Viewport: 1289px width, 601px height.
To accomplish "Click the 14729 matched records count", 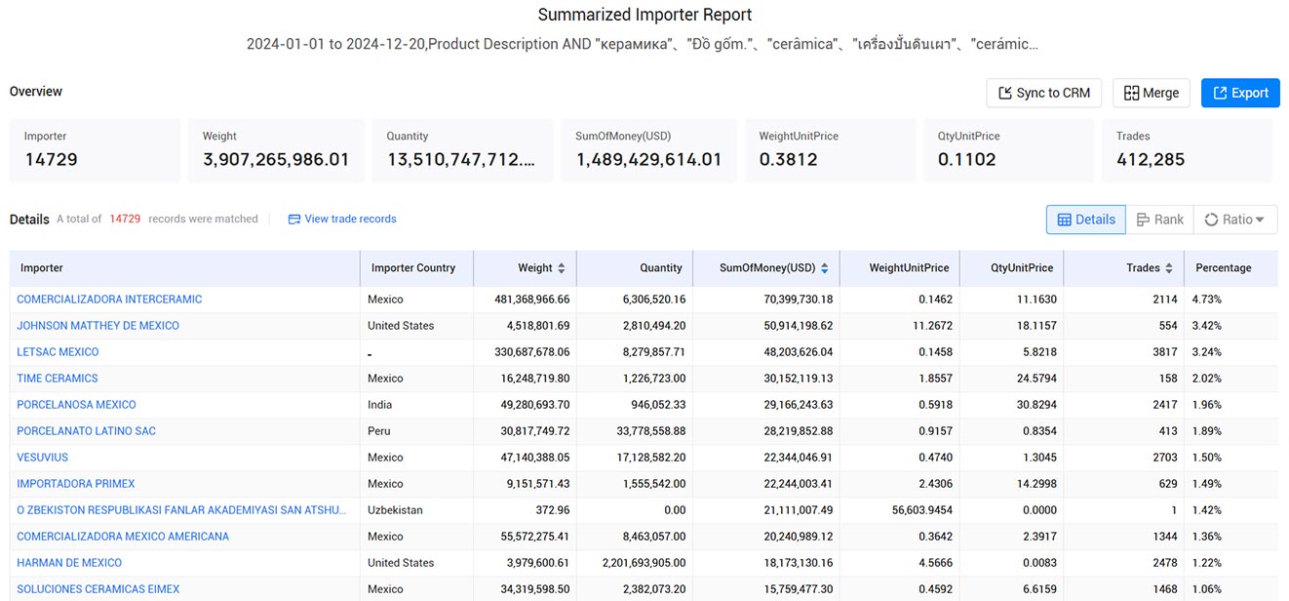I will click(125, 220).
